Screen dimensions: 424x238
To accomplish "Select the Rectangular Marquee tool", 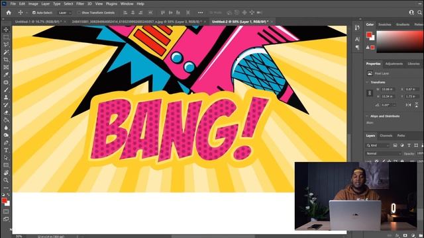I will (x=6, y=37).
